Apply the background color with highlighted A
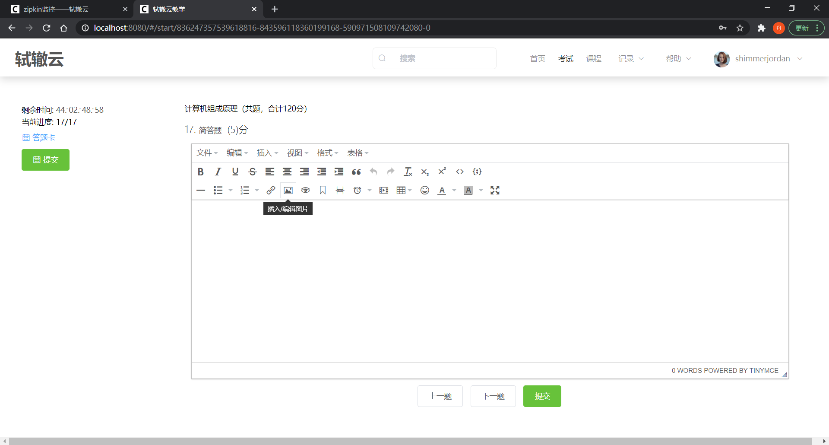Screen dimensions: 829x445 click(x=468, y=190)
